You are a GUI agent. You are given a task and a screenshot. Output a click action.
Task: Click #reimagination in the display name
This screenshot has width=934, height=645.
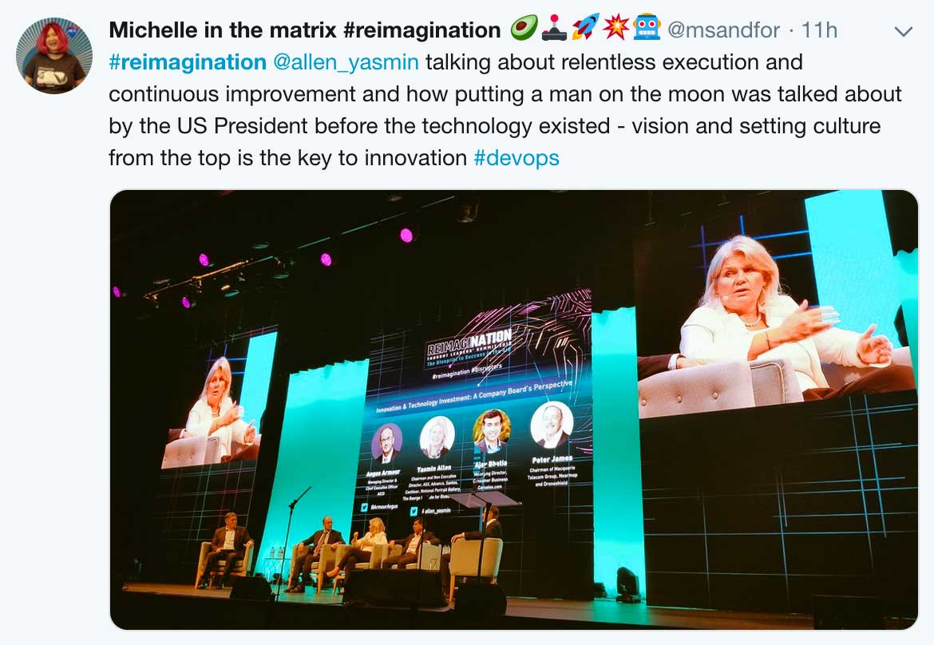point(422,30)
